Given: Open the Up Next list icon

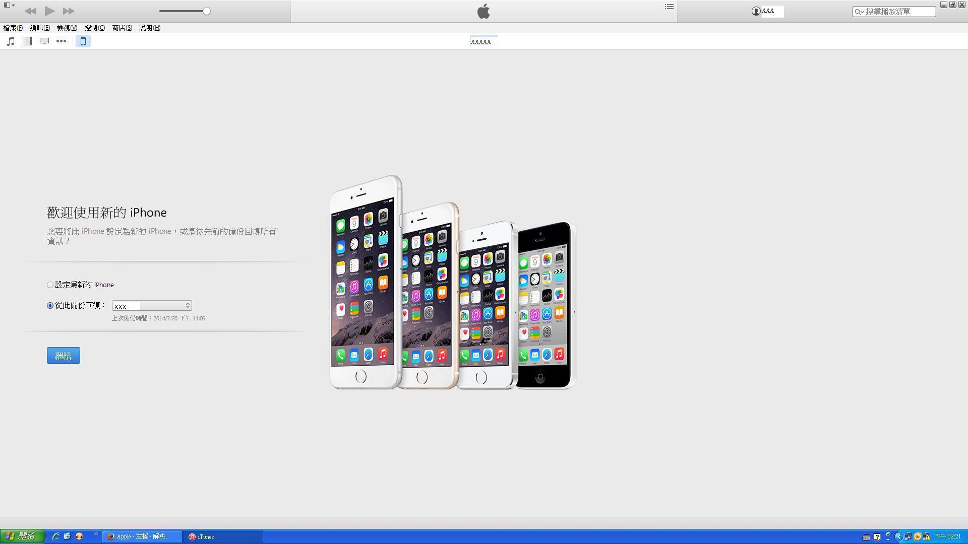Looking at the screenshot, I should (669, 7).
